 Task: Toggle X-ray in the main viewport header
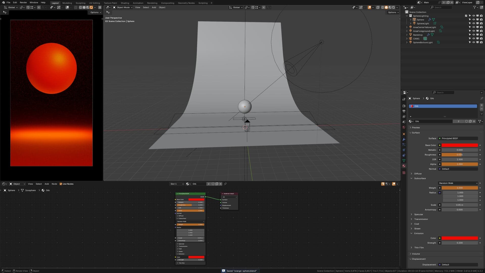pyautogui.click(x=378, y=7)
